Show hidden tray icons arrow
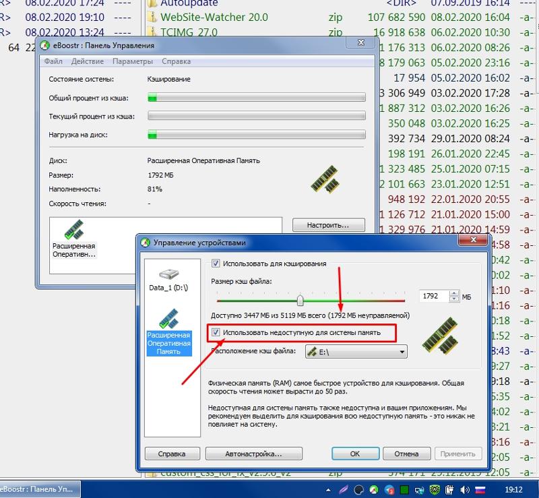Screen dimensions: 539x498 point(329,490)
